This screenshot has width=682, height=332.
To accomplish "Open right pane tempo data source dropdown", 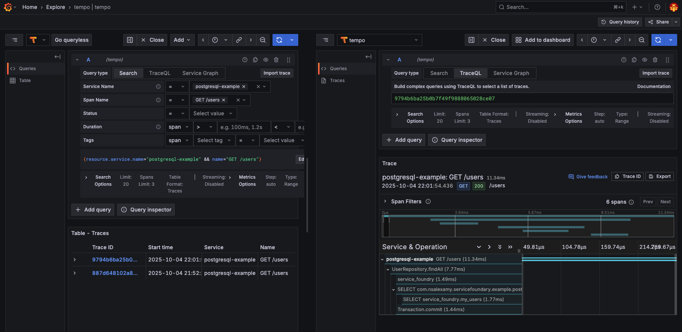I will click(x=379, y=40).
